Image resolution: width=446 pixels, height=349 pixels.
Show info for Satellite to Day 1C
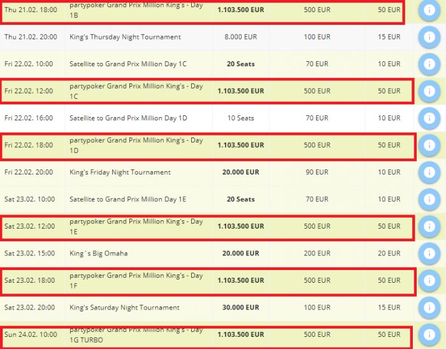[x=429, y=64]
